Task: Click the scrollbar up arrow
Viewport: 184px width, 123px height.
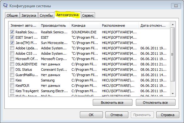Action: pyautogui.click(x=172, y=25)
